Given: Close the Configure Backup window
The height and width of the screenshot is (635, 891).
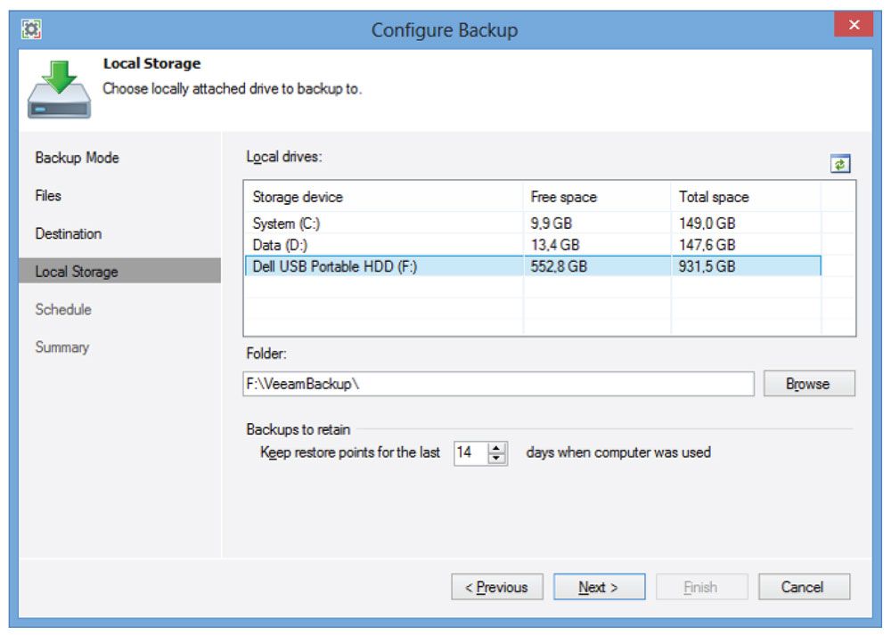Looking at the screenshot, I should [853, 25].
